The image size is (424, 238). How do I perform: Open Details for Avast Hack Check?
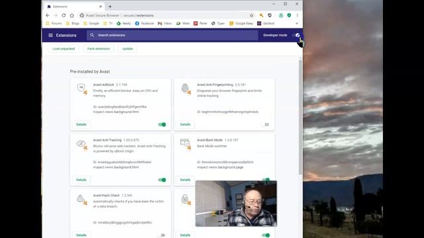tap(81, 235)
